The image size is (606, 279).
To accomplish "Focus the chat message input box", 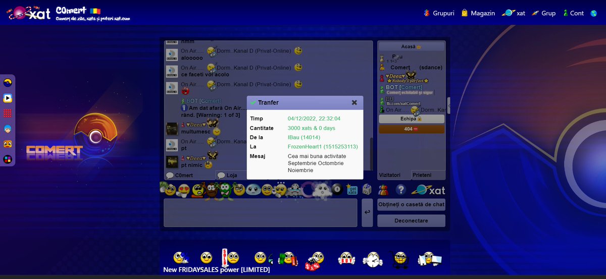I will [260, 212].
